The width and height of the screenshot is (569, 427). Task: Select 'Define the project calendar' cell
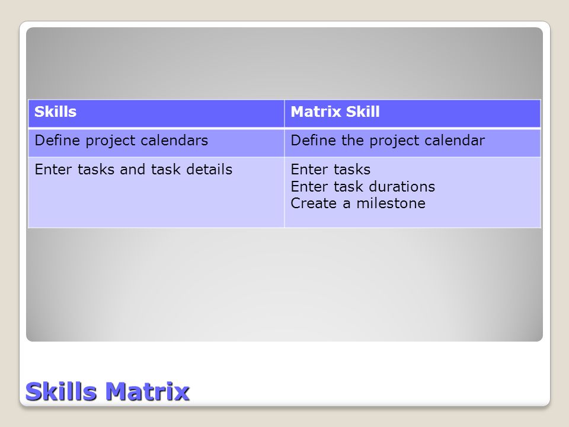point(413,143)
